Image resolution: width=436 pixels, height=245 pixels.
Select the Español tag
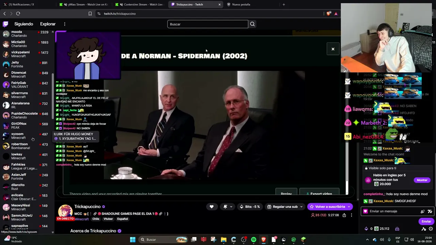click(x=123, y=219)
